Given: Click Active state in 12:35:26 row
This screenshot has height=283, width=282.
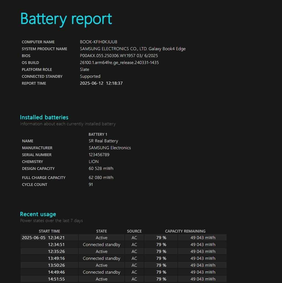Looking at the screenshot, I should click(x=102, y=251).
